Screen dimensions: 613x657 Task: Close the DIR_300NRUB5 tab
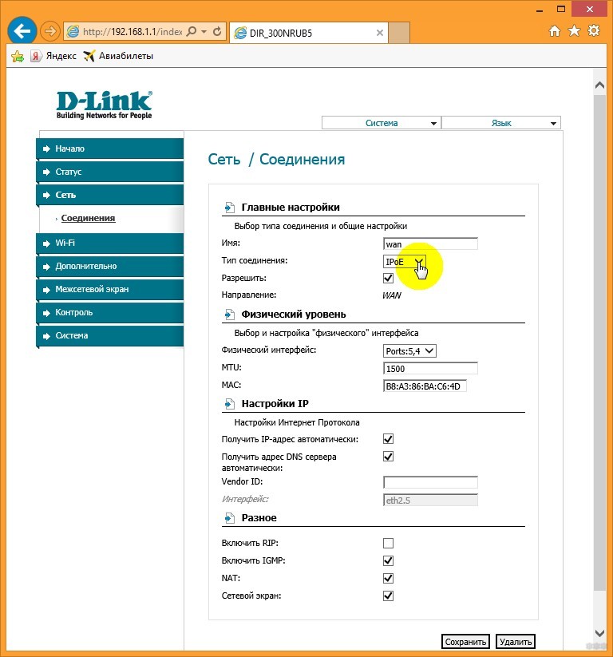[x=380, y=33]
